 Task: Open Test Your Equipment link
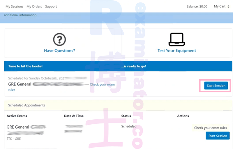[177, 51]
